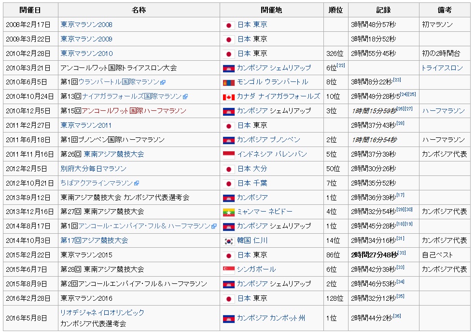Click the Japan flag beside 日本 大分
Screen dimensions: 475x334
tap(229, 170)
